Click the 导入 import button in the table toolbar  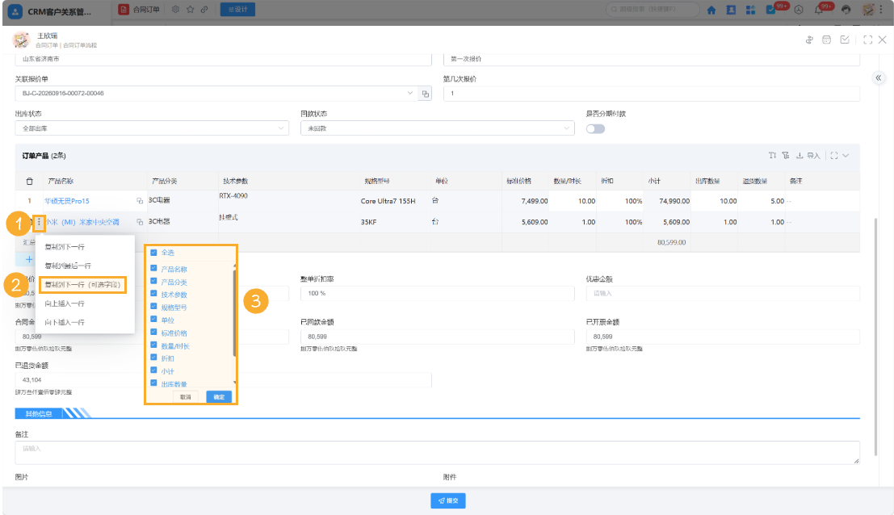pos(808,156)
